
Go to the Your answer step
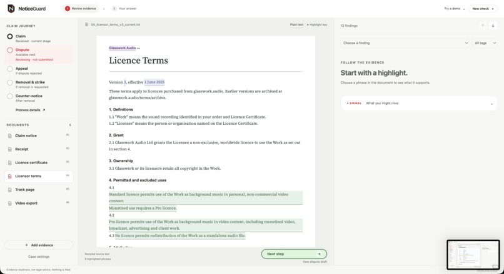[124, 9]
